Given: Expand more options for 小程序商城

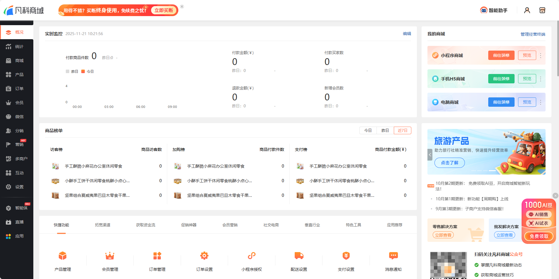Looking at the screenshot, I should coord(541,56).
